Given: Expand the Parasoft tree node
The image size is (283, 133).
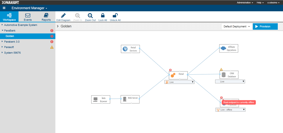Looking at the screenshot, I should [x=2, y=47].
